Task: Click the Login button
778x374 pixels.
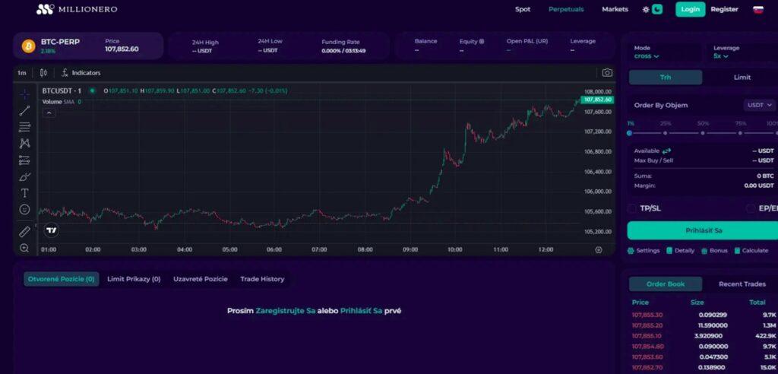Action: coord(690,9)
